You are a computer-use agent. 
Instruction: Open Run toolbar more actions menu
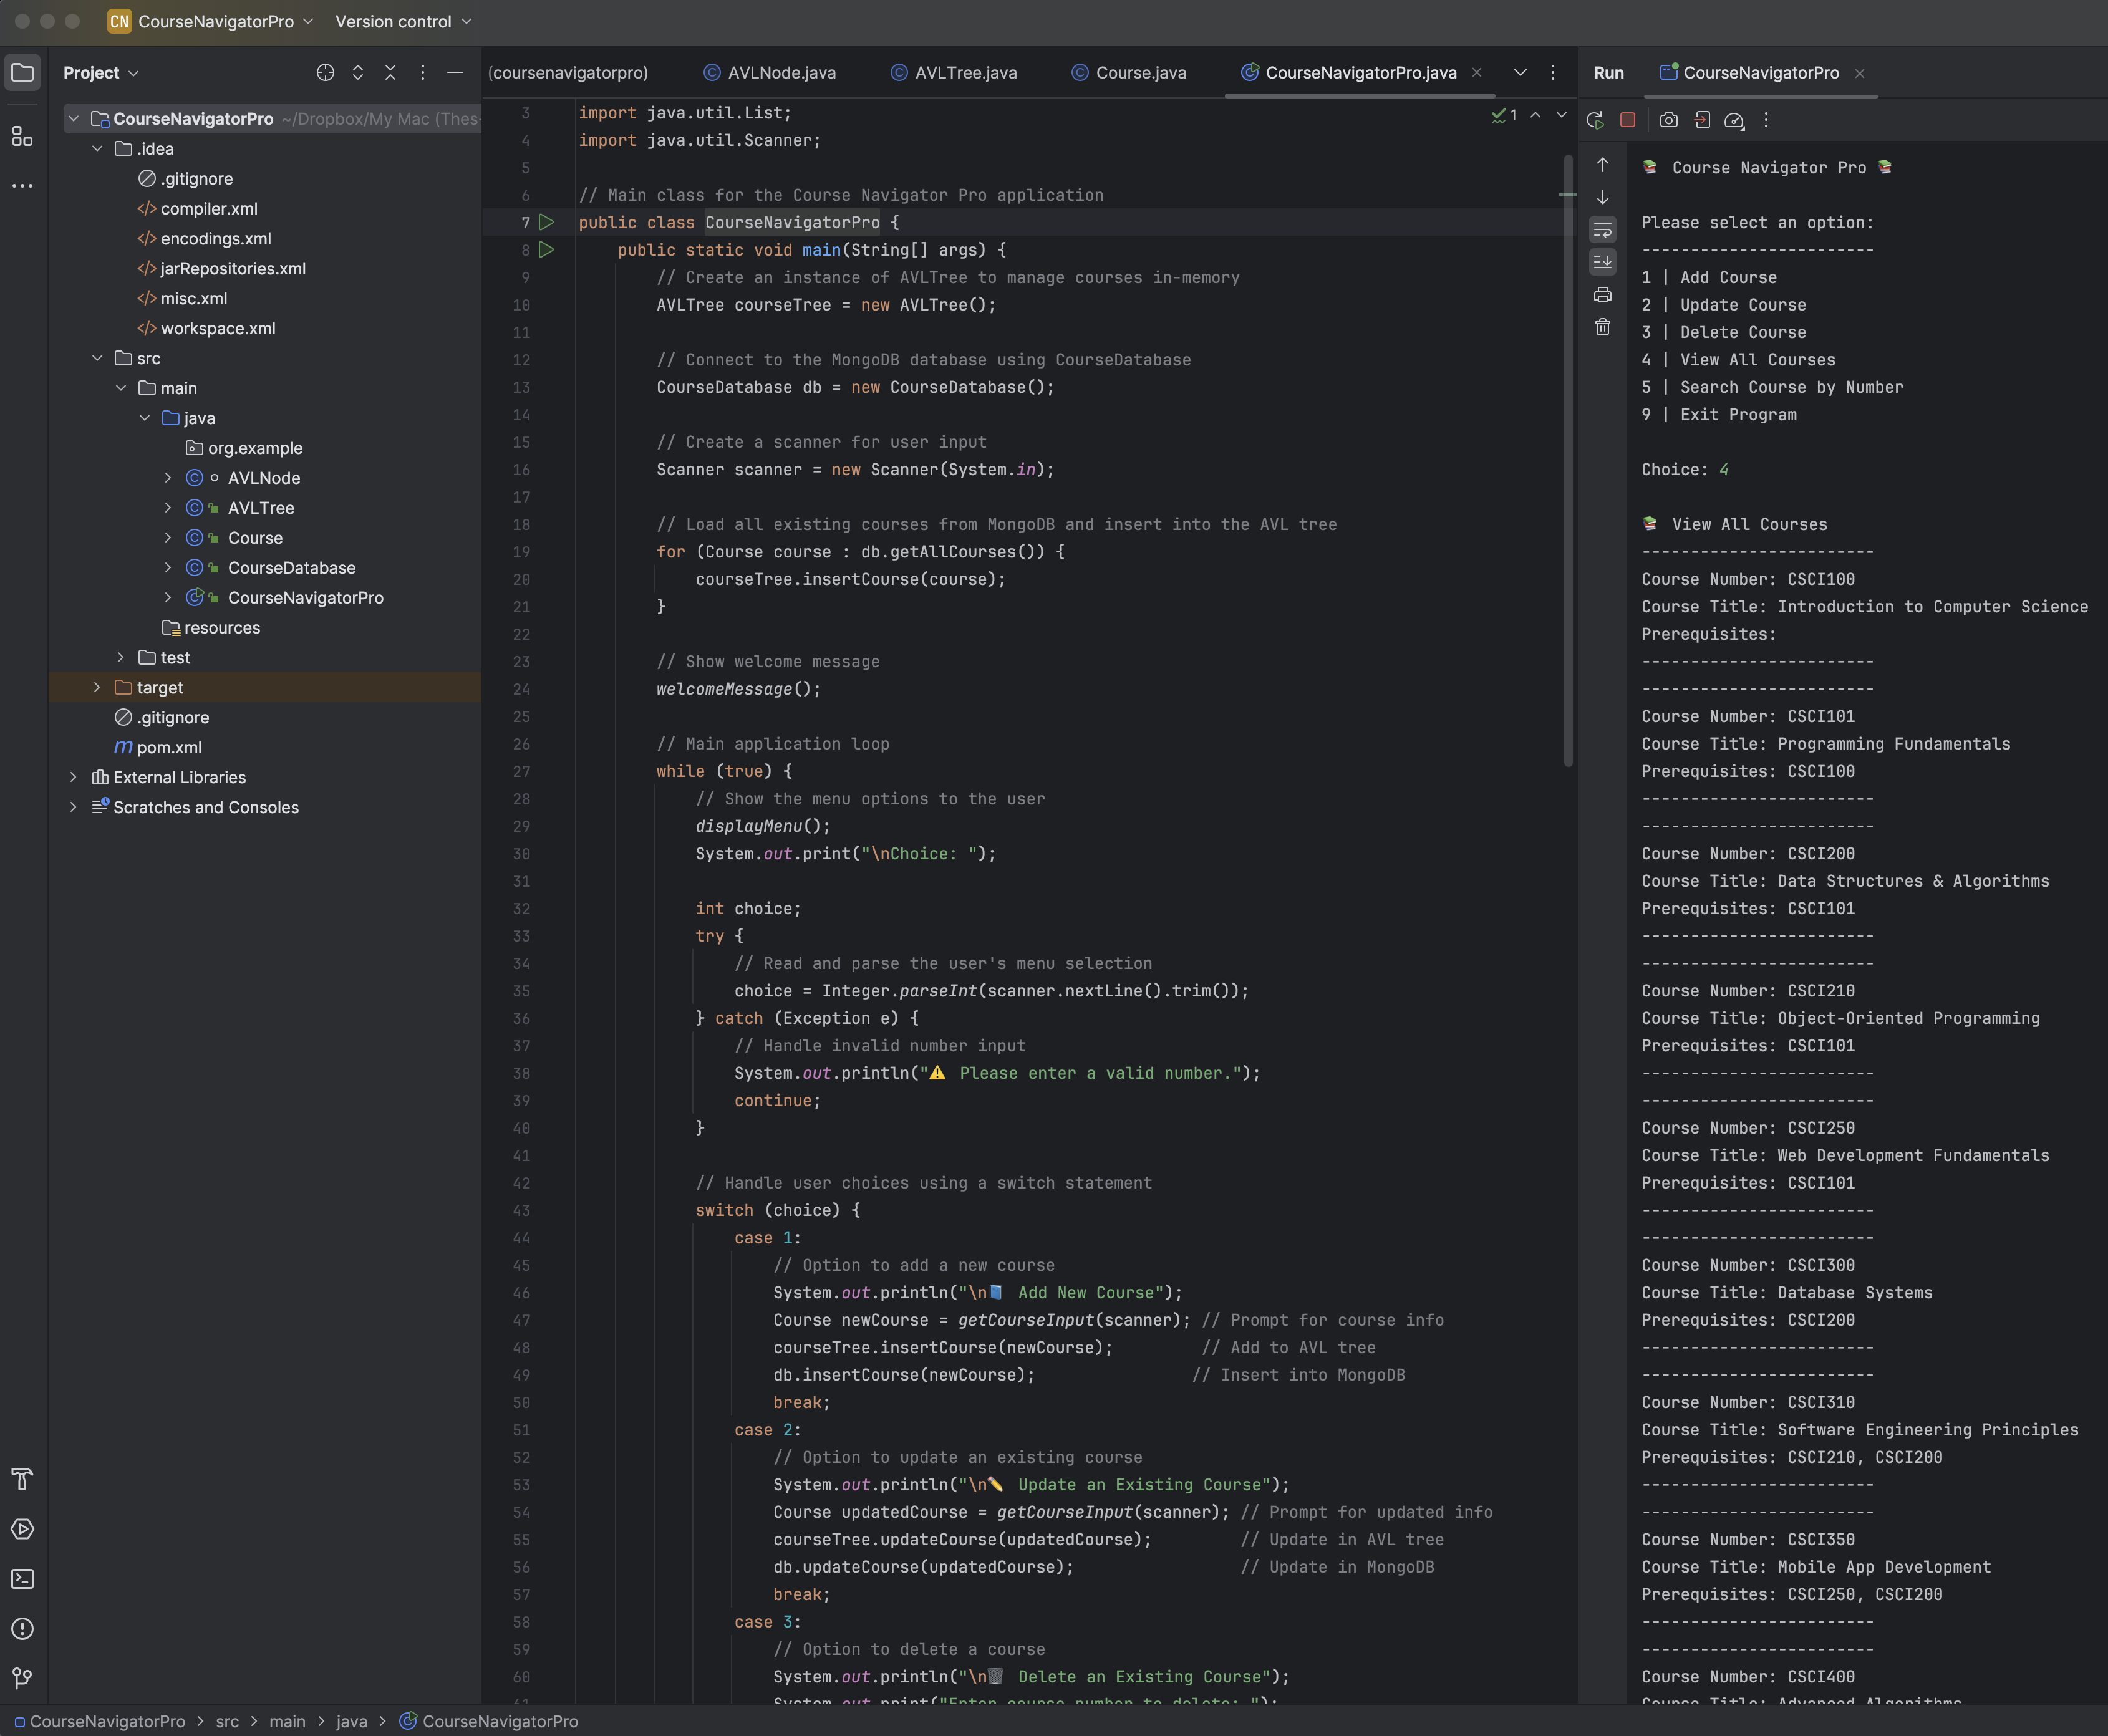pos(1767,120)
